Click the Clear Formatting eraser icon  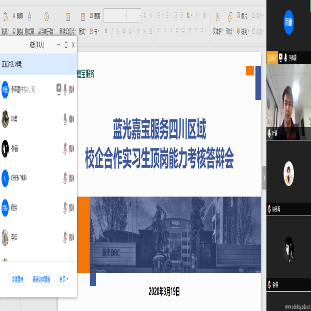pos(151,31)
